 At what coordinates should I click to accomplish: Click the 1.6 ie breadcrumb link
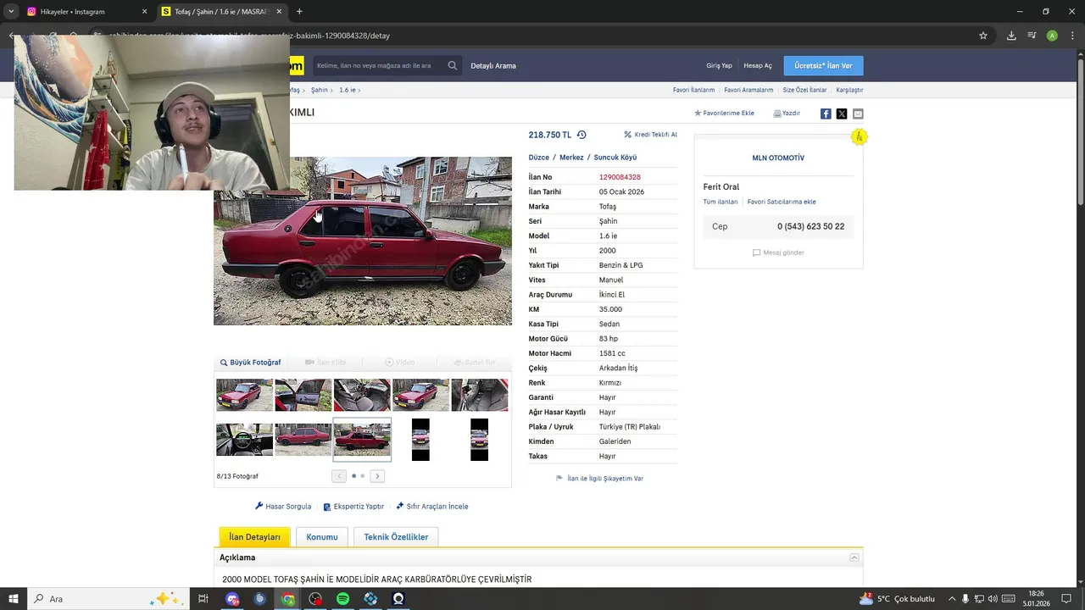[x=348, y=90]
